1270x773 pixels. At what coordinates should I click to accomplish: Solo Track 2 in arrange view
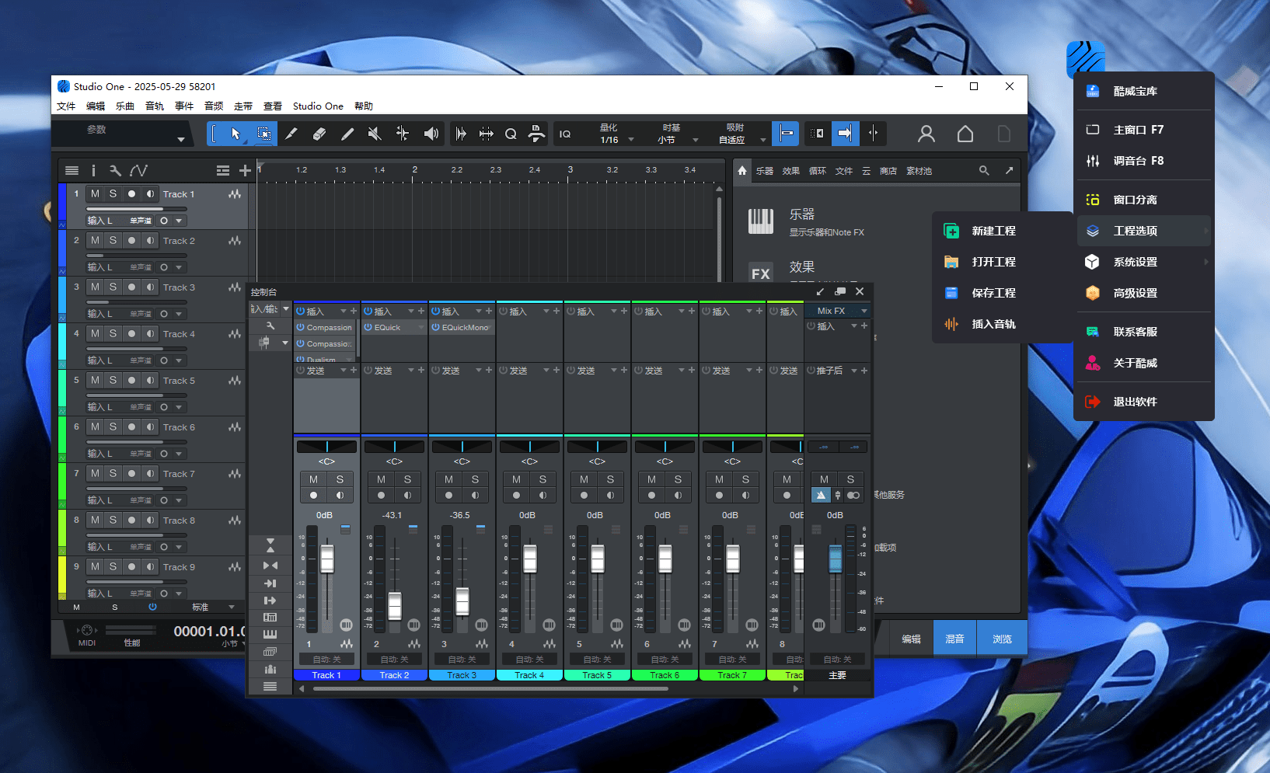(113, 240)
